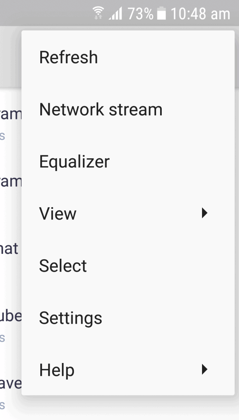The height and width of the screenshot is (420, 239).
Task: Tap the Select menu entry
Action: coord(128,265)
